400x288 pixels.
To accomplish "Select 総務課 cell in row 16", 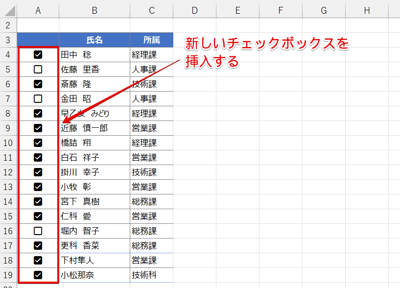I will (152, 231).
